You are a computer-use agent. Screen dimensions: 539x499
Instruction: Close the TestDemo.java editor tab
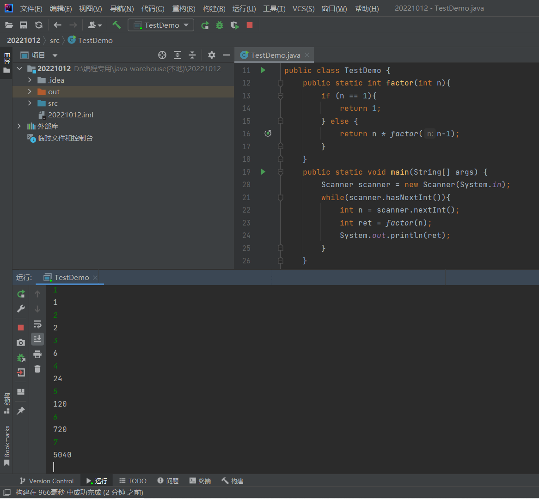pyautogui.click(x=306, y=55)
